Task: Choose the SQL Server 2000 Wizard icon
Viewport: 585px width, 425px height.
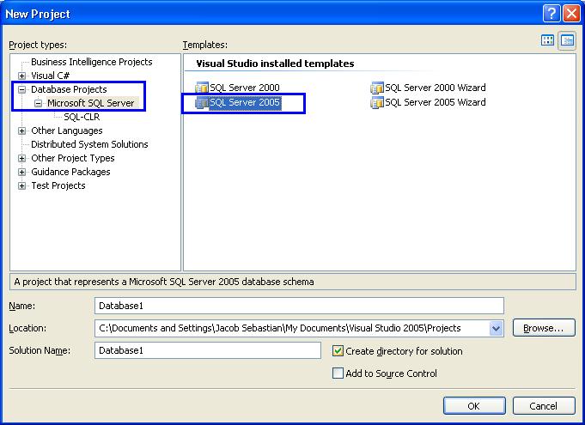Action: (377, 88)
